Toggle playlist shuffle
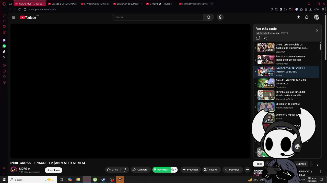 [265, 38]
